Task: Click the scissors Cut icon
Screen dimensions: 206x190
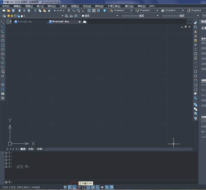Action: (x=35, y=10)
